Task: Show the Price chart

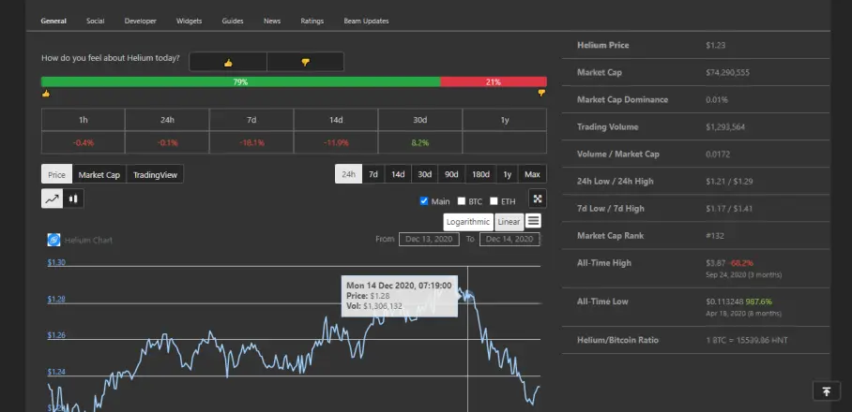Action: click(x=56, y=174)
